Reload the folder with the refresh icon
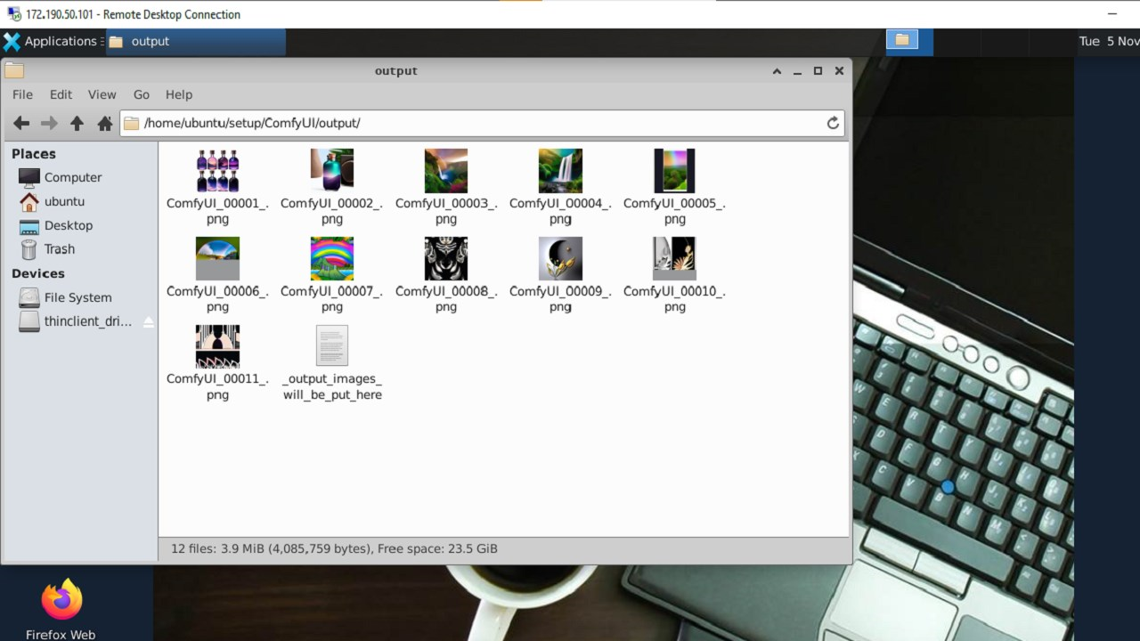The width and height of the screenshot is (1140, 641). click(833, 123)
